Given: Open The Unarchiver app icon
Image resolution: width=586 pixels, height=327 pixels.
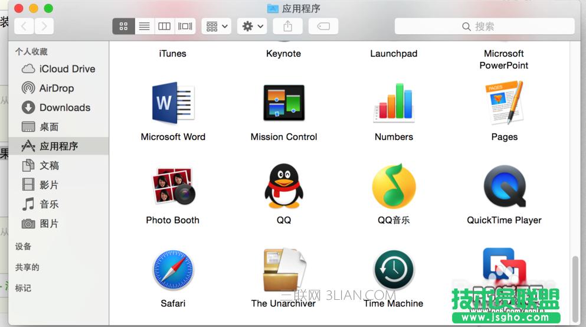Looking at the screenshot, I should point(284,270).
